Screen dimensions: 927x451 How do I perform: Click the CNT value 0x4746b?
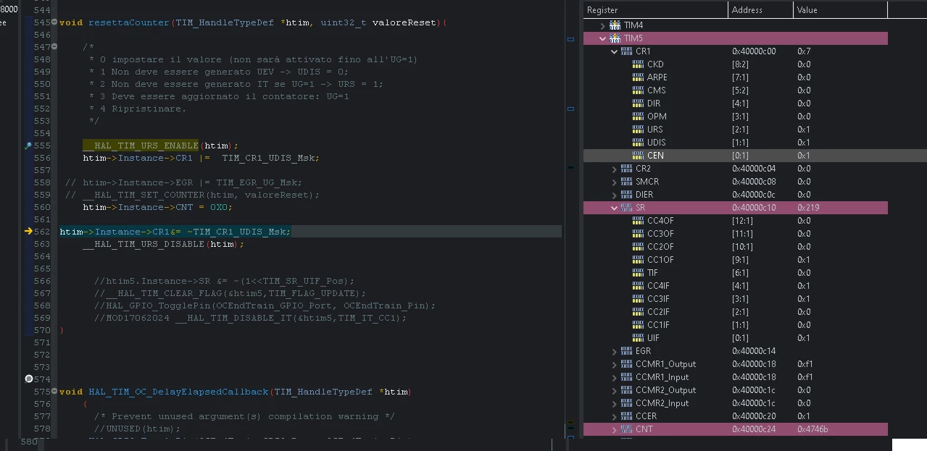(x=812, y=429)
